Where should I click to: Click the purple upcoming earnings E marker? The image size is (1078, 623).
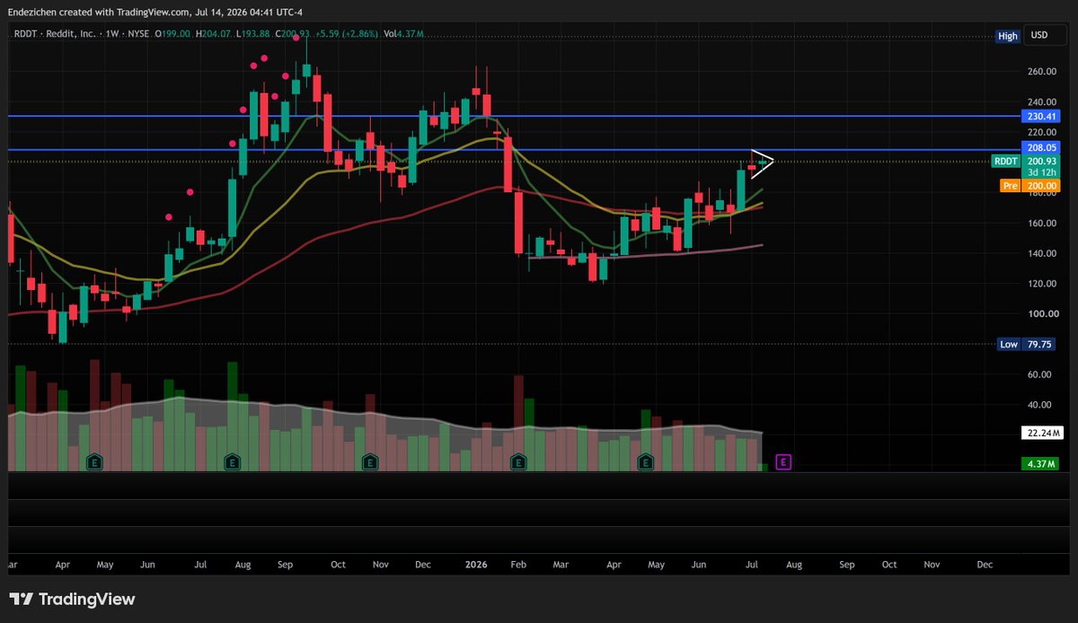tap(783, 462)
